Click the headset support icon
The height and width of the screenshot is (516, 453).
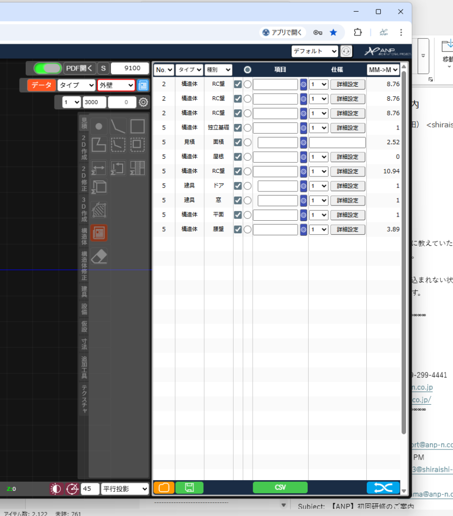click(x=346, y=51)
